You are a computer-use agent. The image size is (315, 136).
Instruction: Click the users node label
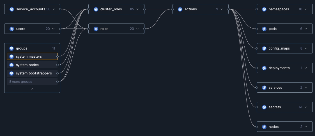click(x=21, y=29)
